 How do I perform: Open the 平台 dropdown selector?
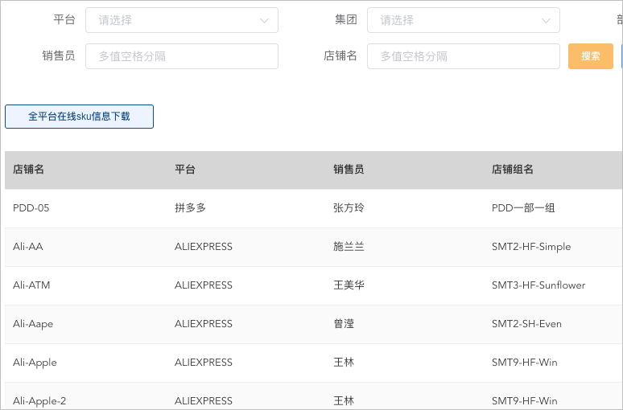click(x=181, y=20)
